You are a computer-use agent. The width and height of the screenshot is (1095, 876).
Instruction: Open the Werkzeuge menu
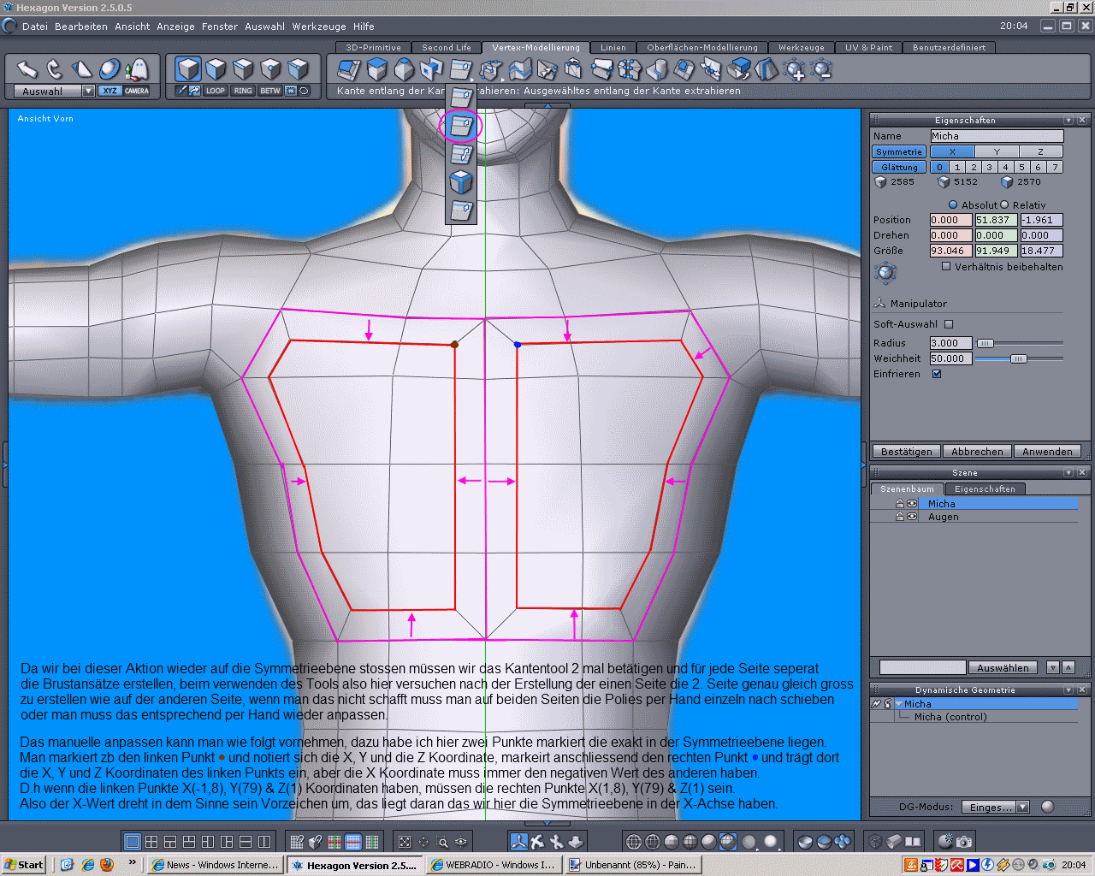(318, 27)
